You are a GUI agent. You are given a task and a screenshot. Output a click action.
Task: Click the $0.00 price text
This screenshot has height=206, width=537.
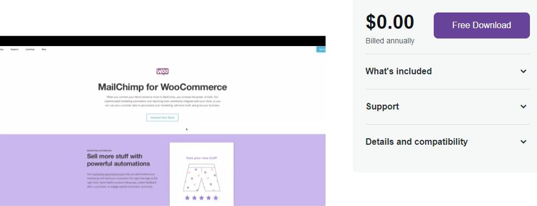(x=390, y=22)
